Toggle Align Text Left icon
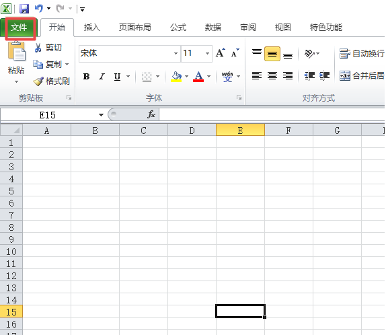 257,75
